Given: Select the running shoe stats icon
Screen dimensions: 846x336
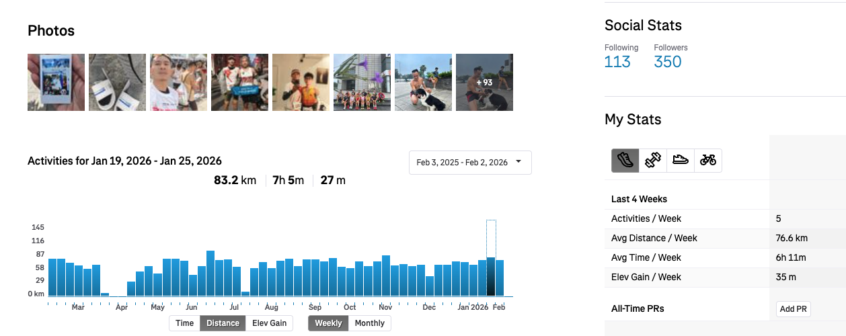Looking at the screenshot, I should tap(625, 161).
